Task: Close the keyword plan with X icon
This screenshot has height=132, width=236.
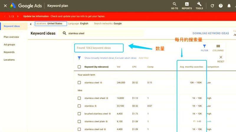Action: 5,6
